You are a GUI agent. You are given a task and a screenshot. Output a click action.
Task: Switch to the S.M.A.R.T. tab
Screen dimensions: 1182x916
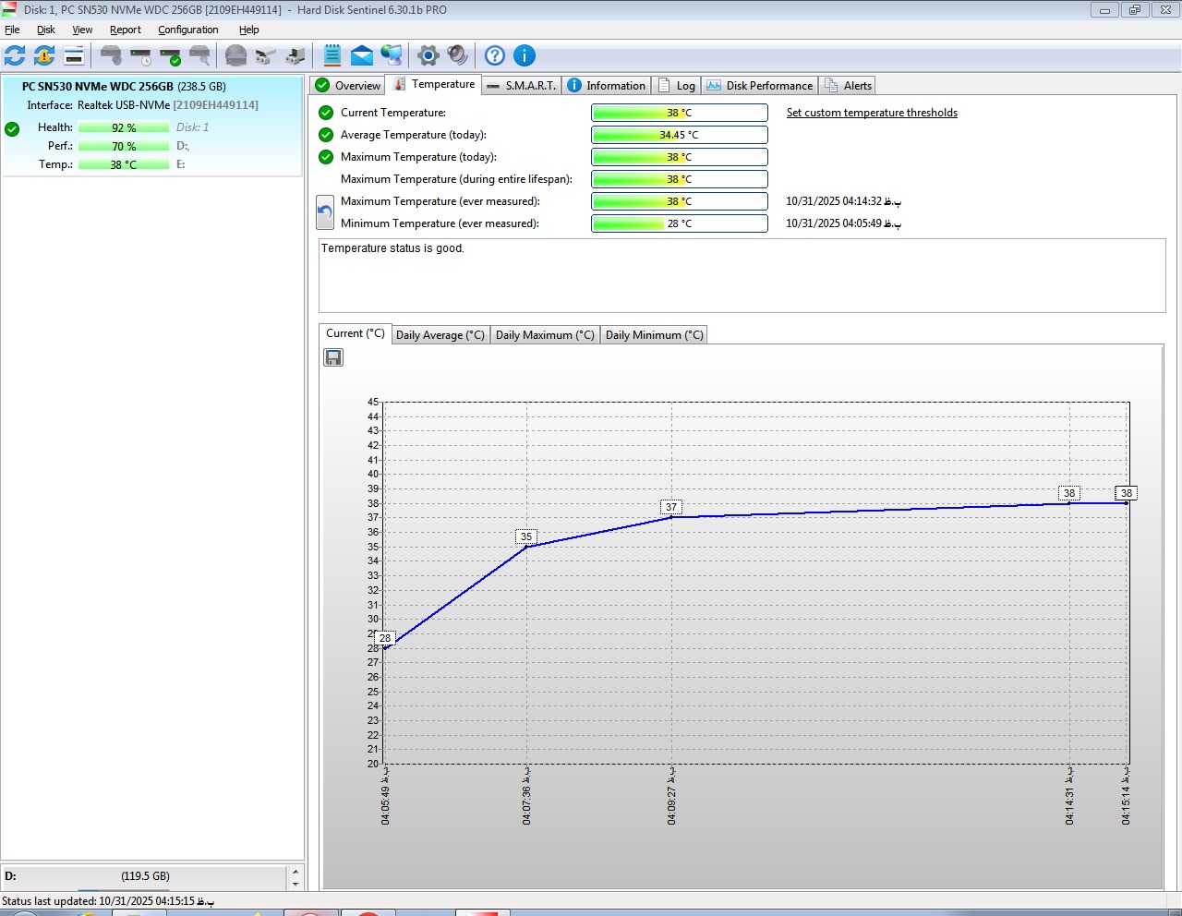pos(522,86)
